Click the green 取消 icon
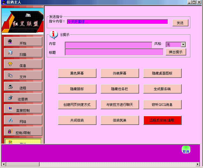This screenshot has height=168, width=203. coord(186,150)
